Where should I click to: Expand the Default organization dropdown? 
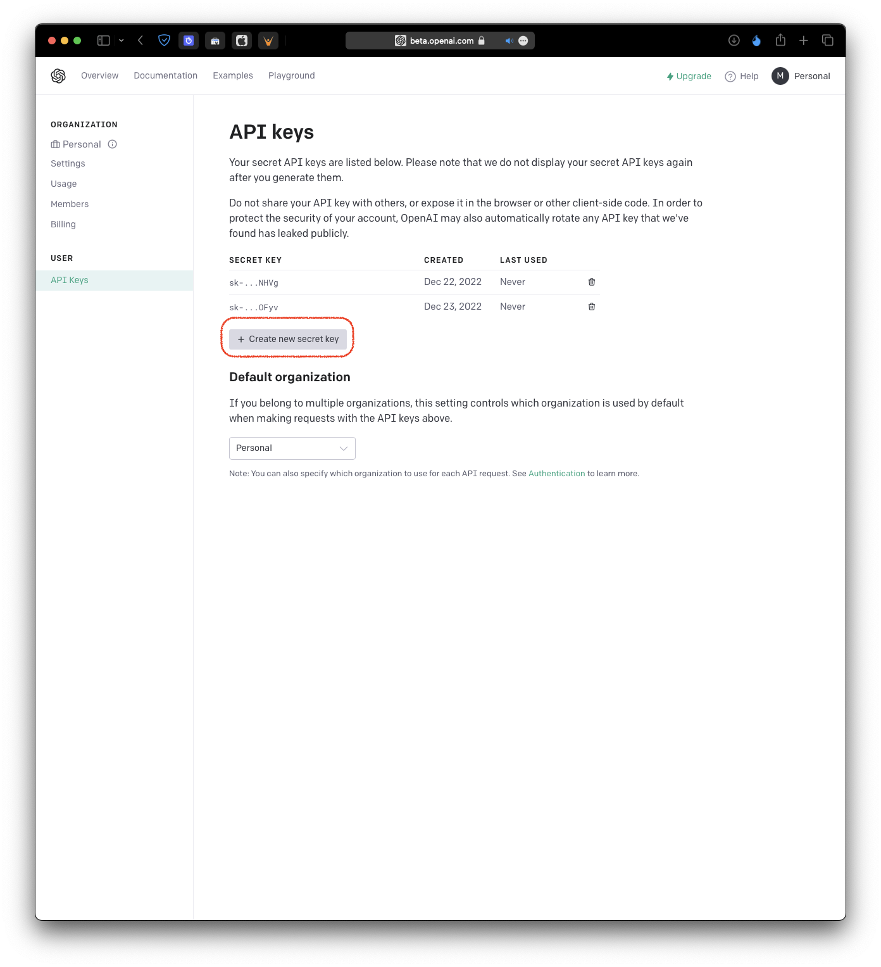(292, 448)
